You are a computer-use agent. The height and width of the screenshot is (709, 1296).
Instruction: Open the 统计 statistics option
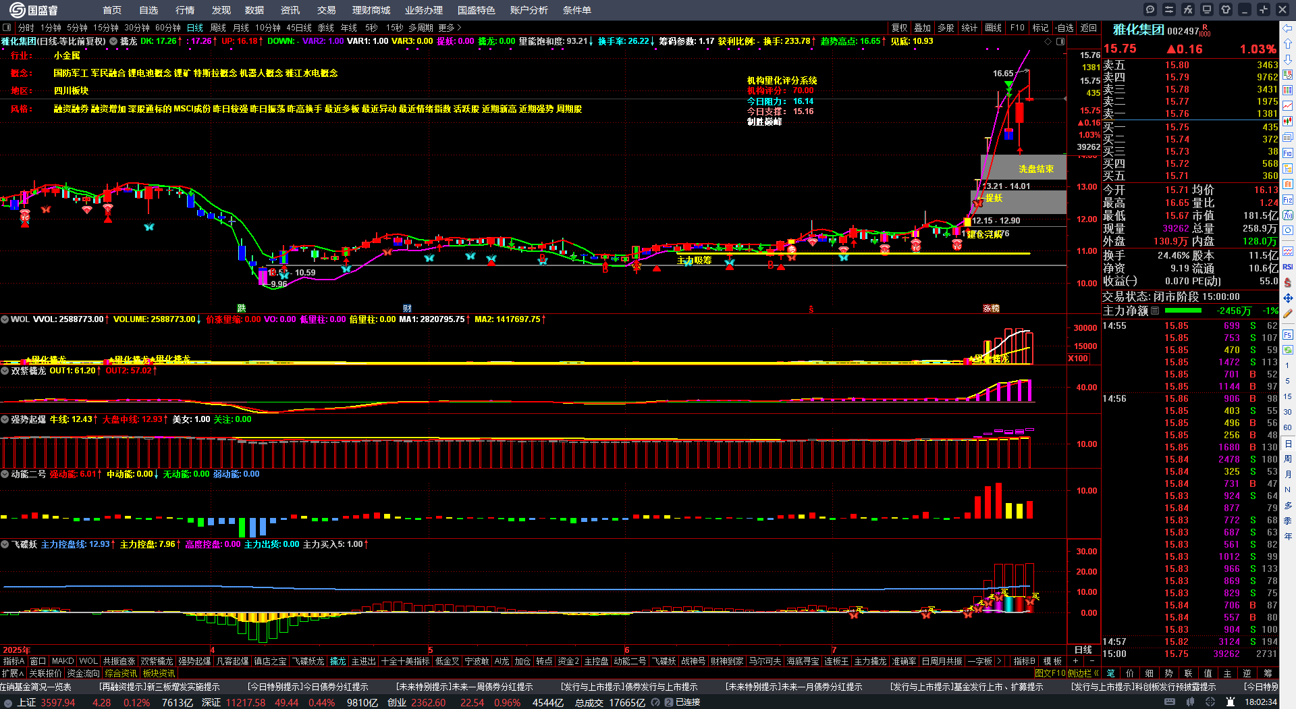(x=969, y=28)
